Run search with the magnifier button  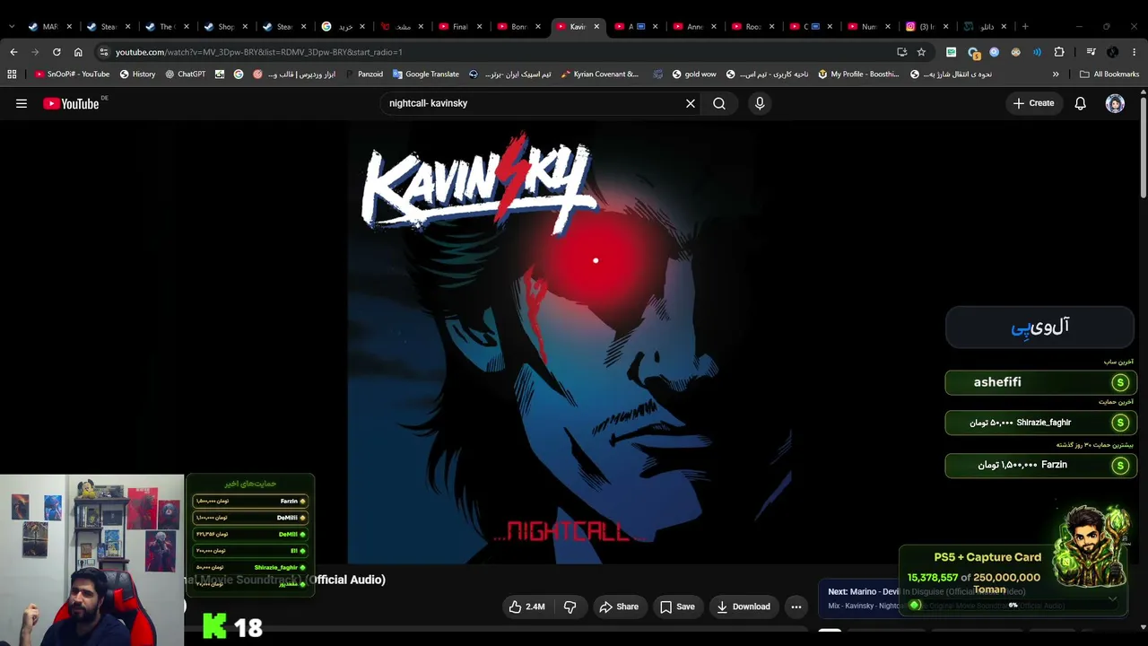coord(719,103)
